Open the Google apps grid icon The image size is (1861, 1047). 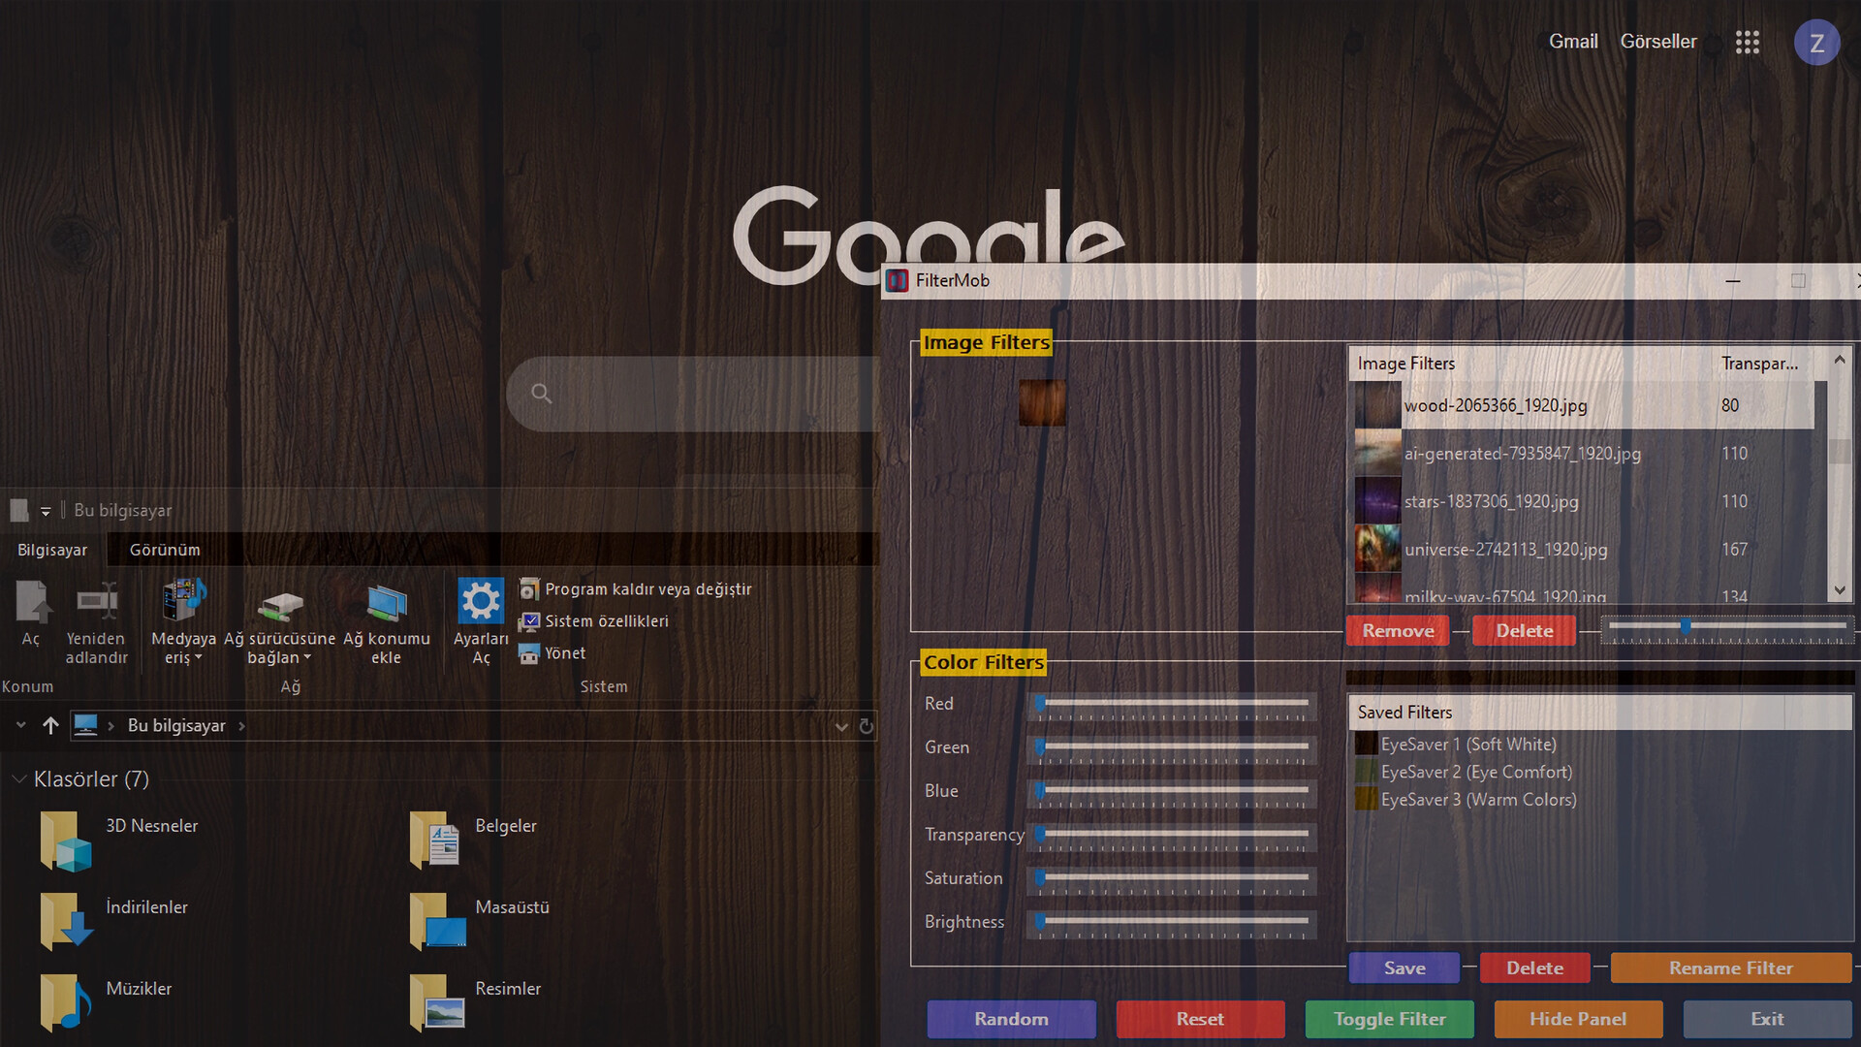[1748, 42]
